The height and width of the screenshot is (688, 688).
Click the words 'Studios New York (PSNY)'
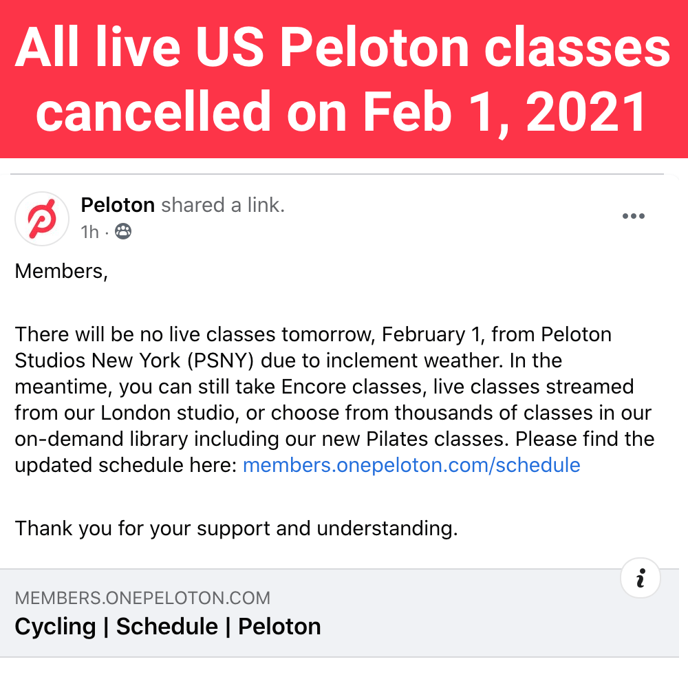(134, 361)
